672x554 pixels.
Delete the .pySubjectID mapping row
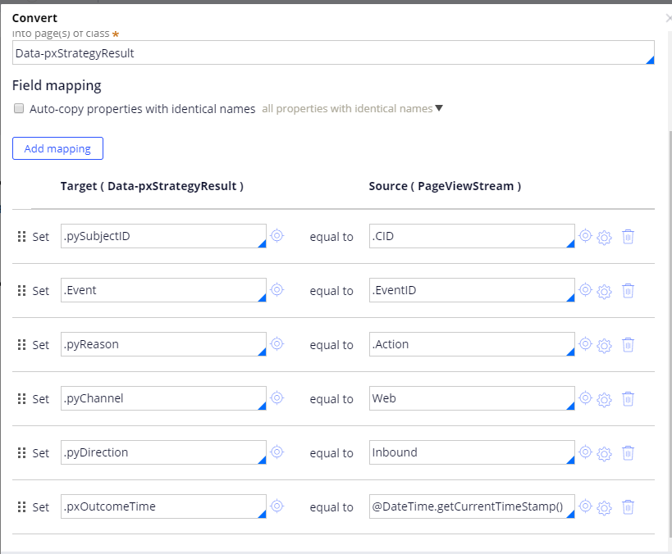[628, 237]
